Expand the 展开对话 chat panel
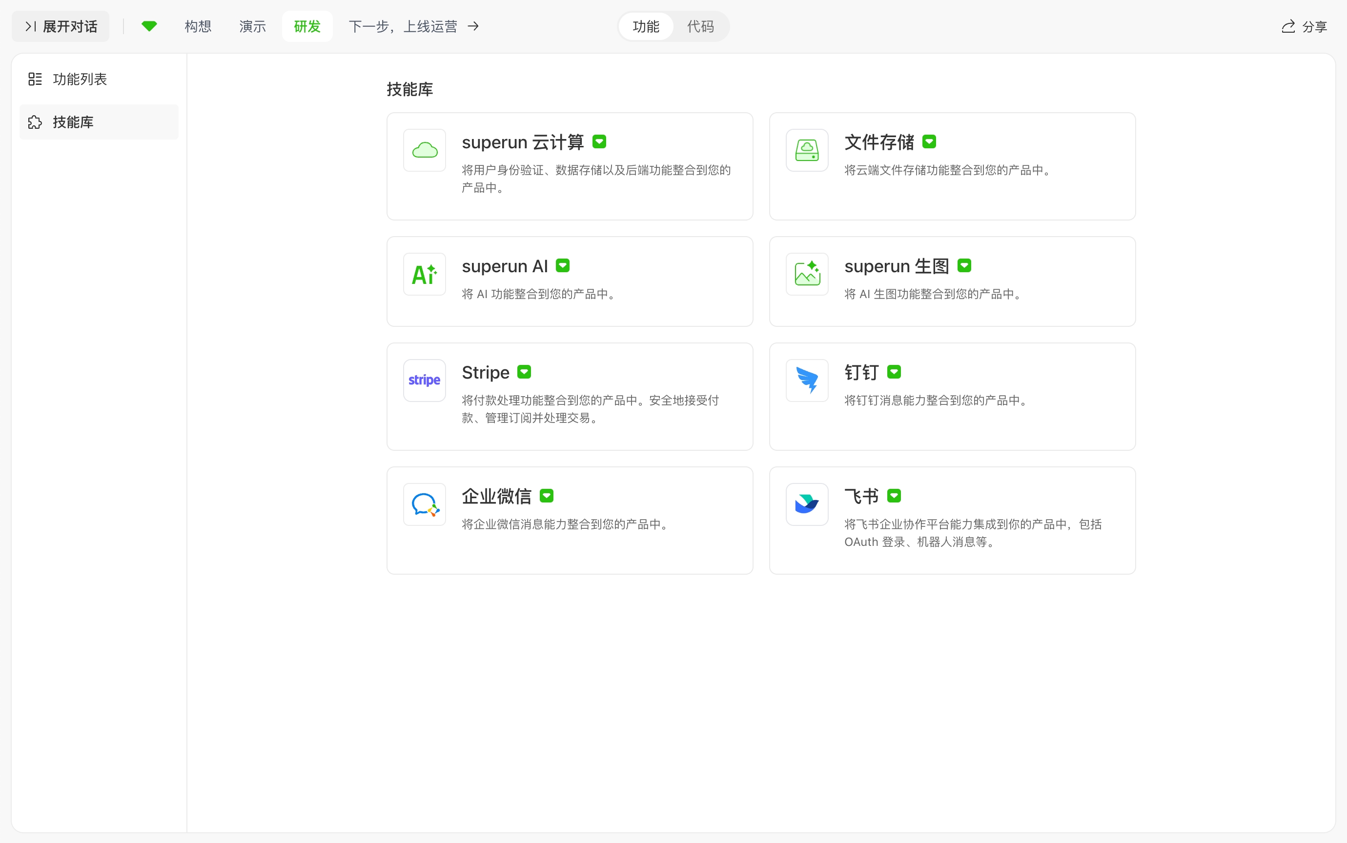This screenshot has width=1347, height=843. coord(61,26)
